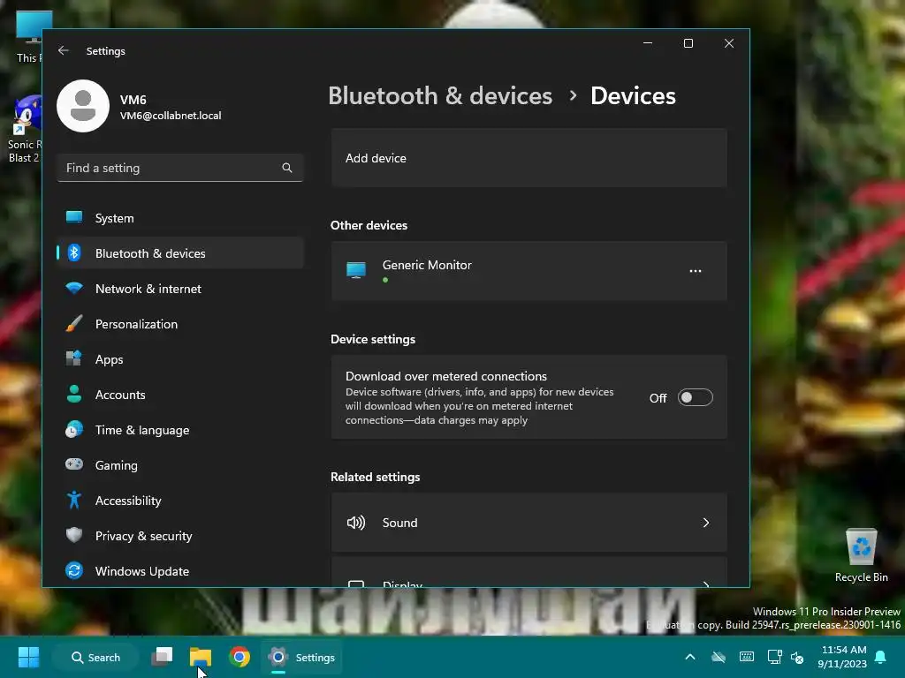This screenshot has width=905, height=678.
Task: Click the Windows Start button
Action: tap(28, 657)
